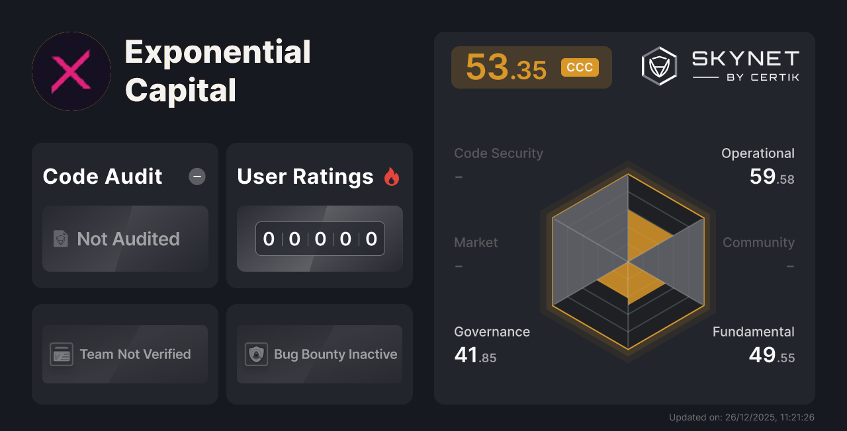Collapse the Code Audit section via minus button
The height and width of the screenshot is (431, 847).
[197, 176]
